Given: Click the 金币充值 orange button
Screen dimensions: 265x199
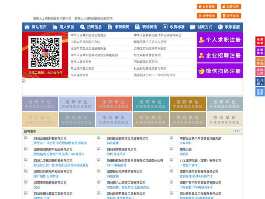Looking at the screenshot, I should tap(231, 16).
